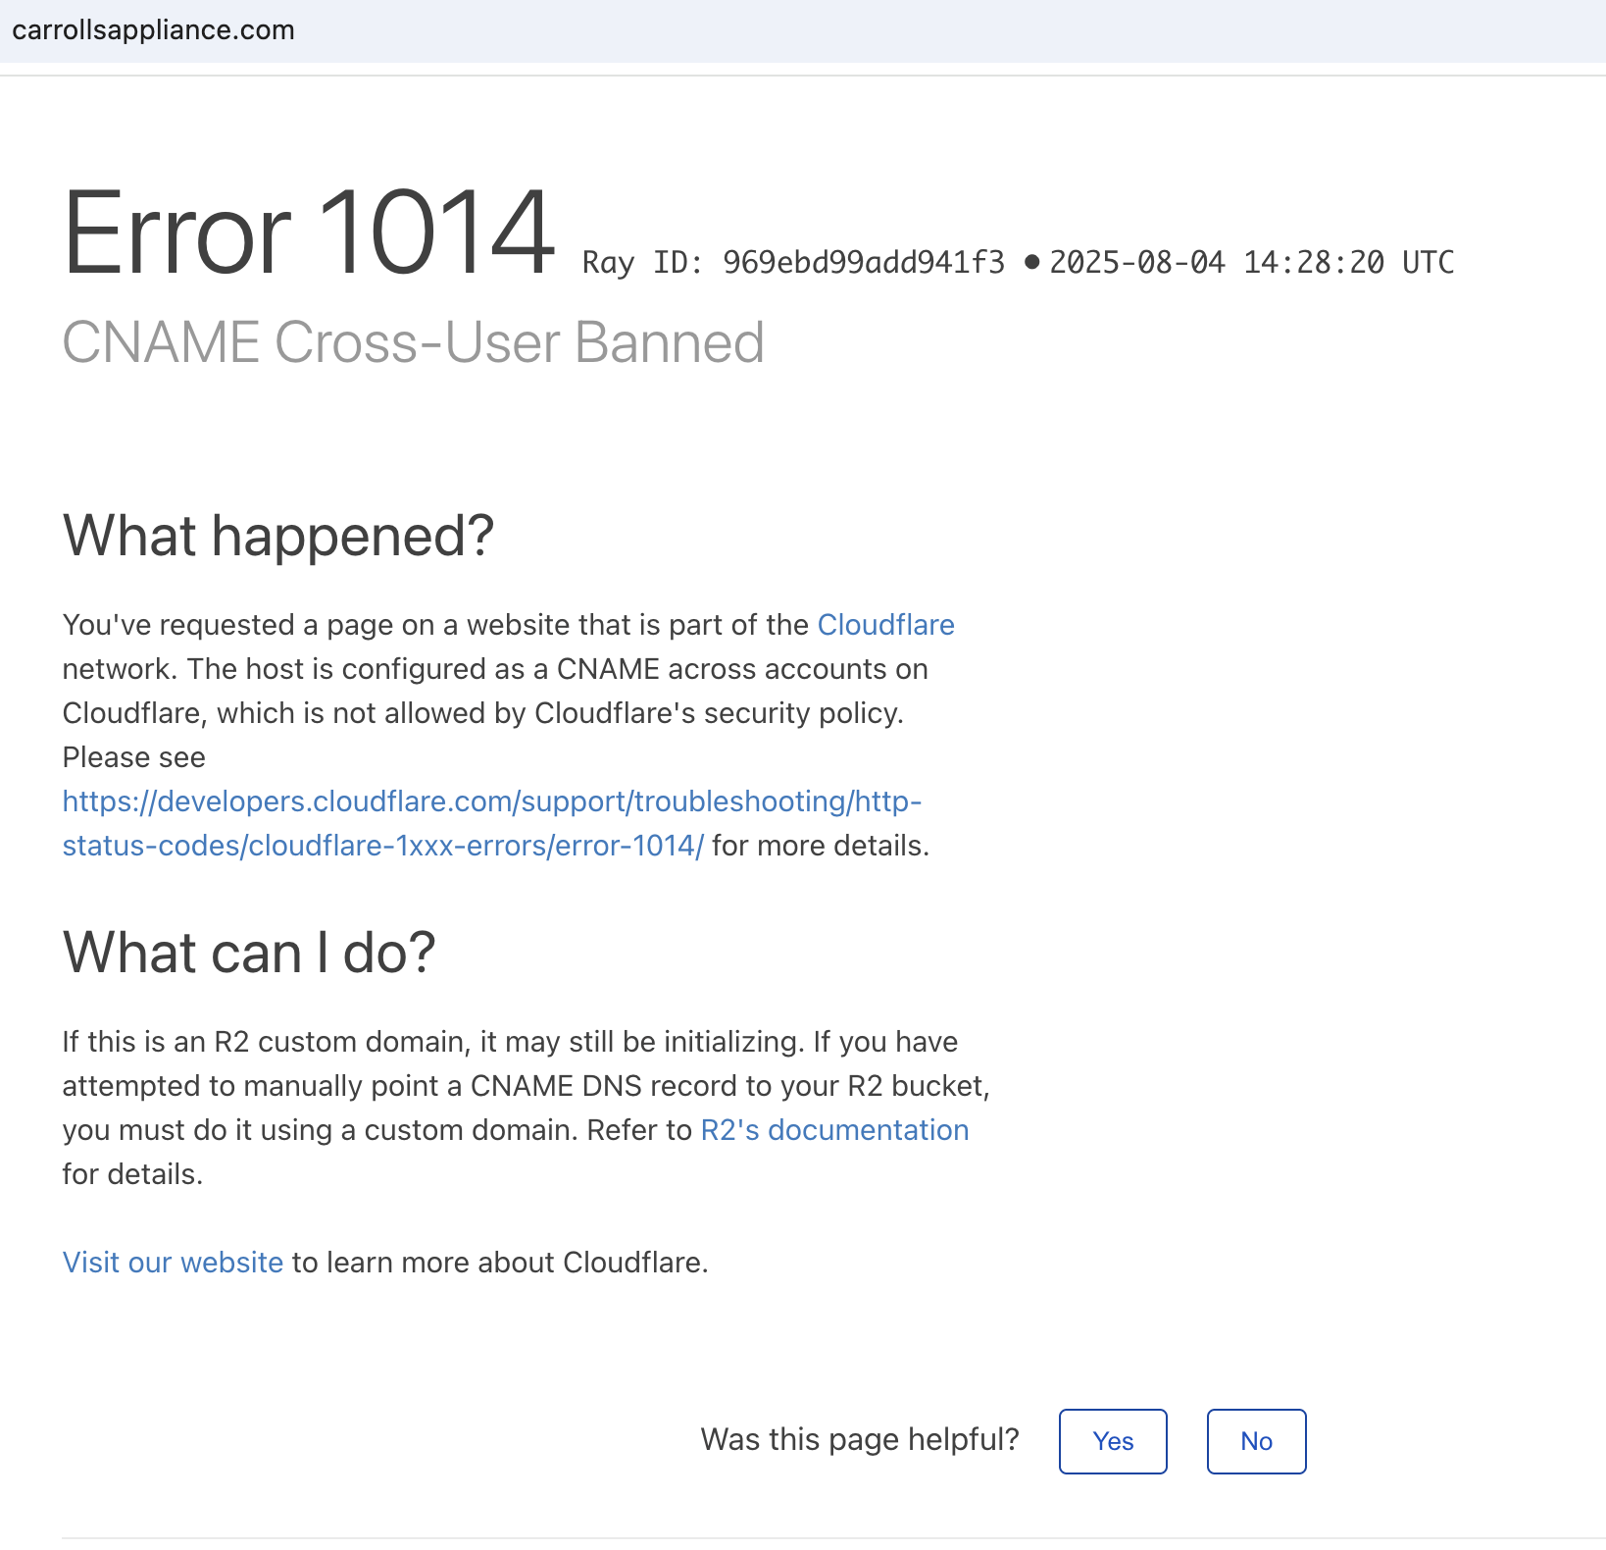
Task: Click the Error 1014 heading
Action: point(309,232)
